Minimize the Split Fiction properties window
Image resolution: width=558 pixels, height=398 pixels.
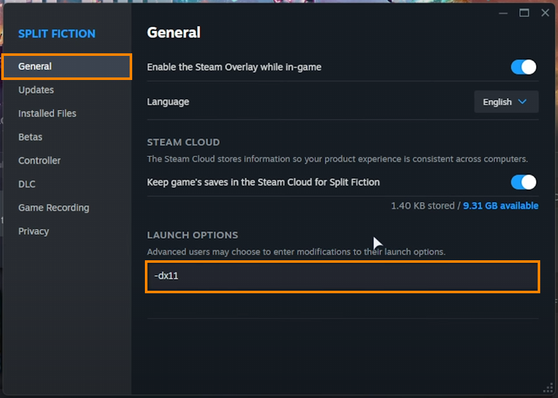[503, 13]
